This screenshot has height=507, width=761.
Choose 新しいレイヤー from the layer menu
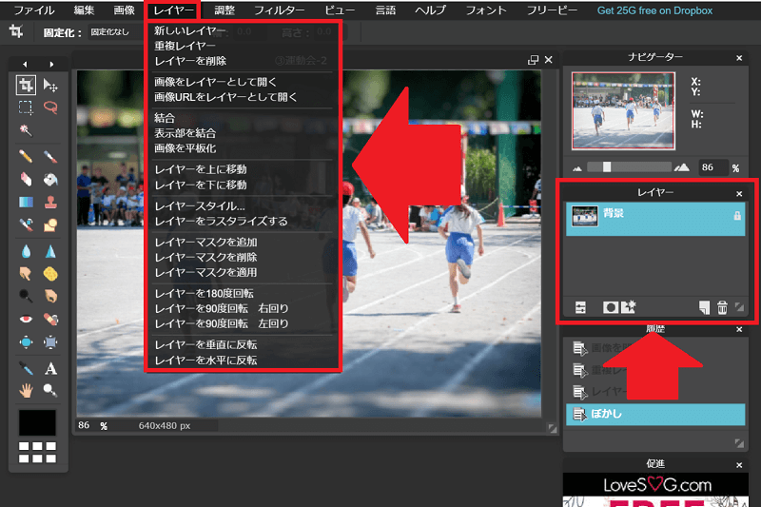(189, 30)
